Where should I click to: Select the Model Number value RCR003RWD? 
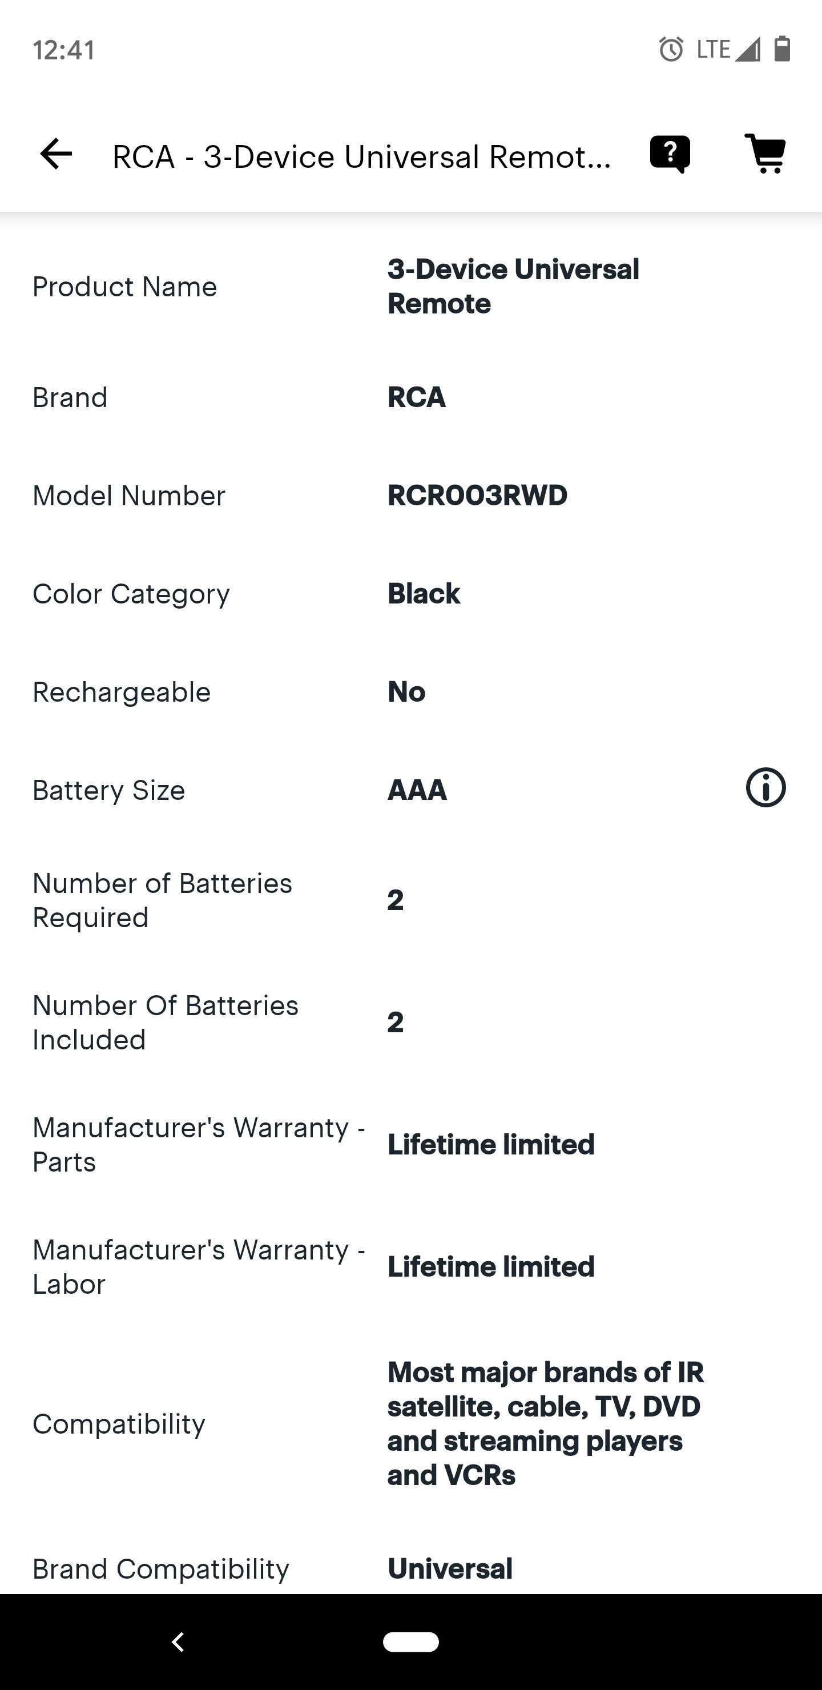pos(477,496)
